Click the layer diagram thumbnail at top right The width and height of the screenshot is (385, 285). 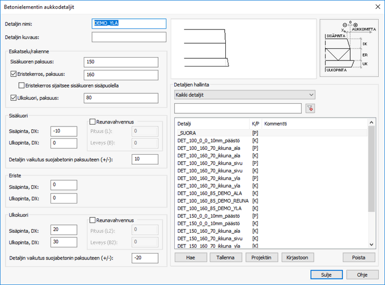(348, 48)
